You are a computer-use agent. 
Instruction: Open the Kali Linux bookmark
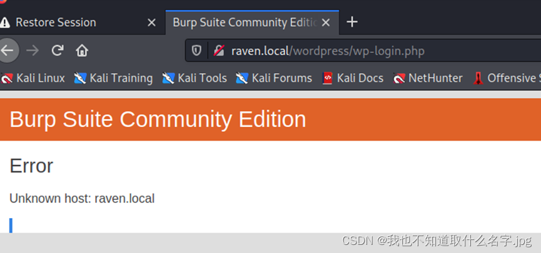[x=33, y=78]
